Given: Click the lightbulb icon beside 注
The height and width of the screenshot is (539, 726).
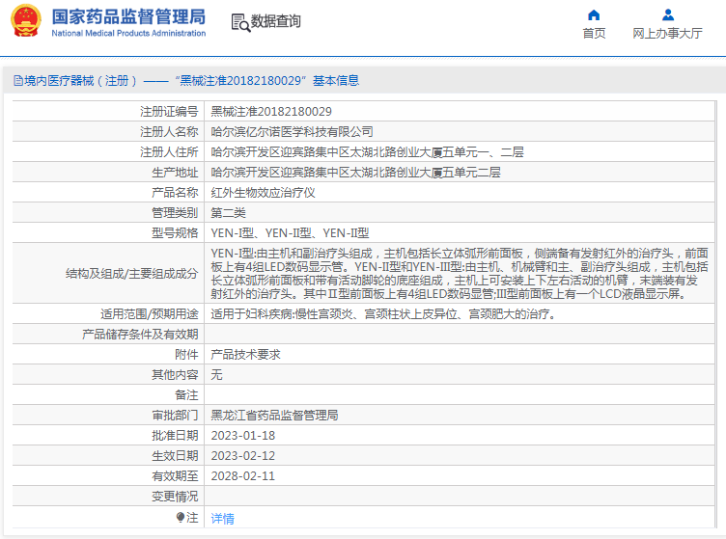Looking at the screenshot, I should pyautogui.click(x=180, y=518).
